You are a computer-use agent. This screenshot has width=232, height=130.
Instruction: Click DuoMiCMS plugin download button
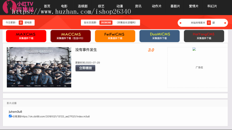click(160, 36)
